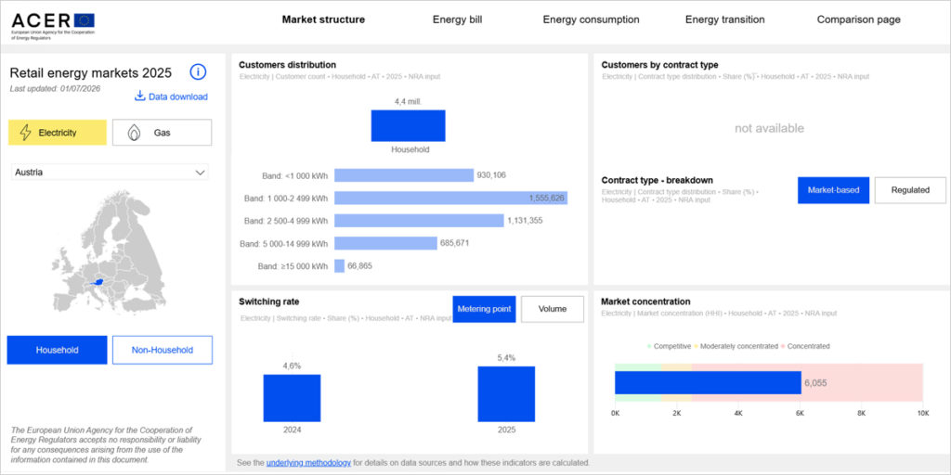Select the Market-based contract breakdown
This screenshot has height=475, width=951.
[x=833, y=190]
